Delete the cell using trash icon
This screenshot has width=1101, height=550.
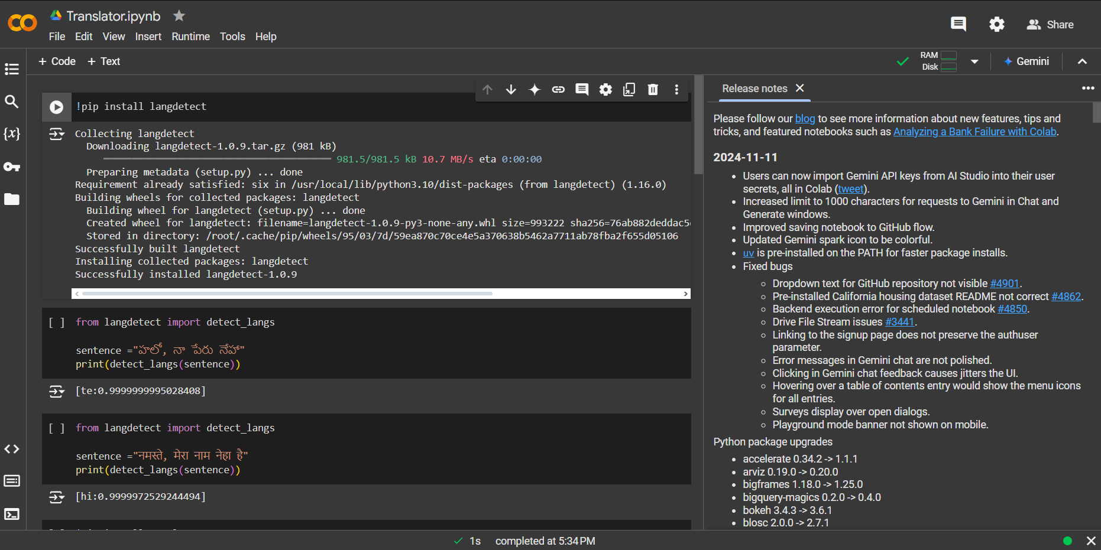tap(653, 89)
